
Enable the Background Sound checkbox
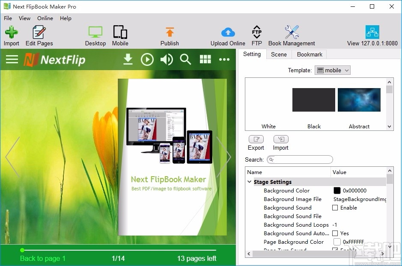(336, 207)
